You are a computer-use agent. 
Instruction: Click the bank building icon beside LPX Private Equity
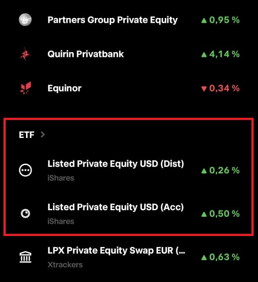(x=25, y=257)
